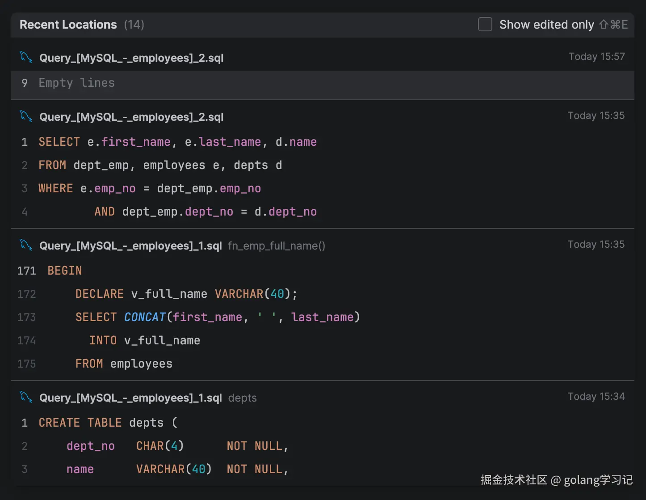This screenshot has height=500, width=646.
Task: Jump to the CREATE TABLE depts line
Action: pos(108,423)
